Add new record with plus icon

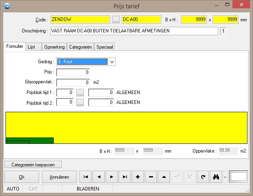pyautogui.click(x=138, y=177)
